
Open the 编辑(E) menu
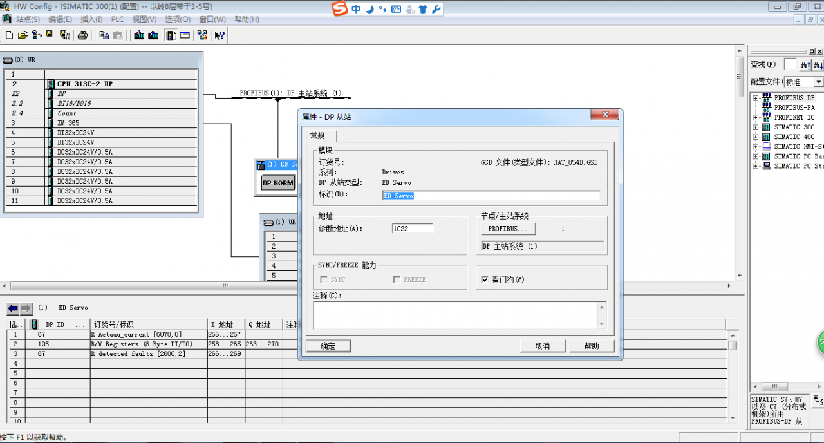pos(61,19)
